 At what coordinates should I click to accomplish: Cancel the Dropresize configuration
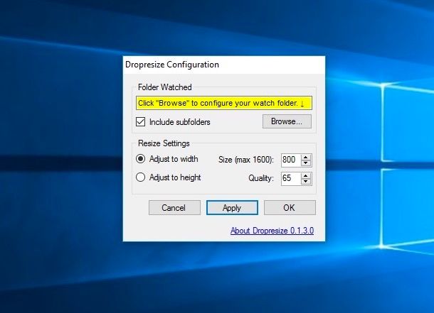174,207
